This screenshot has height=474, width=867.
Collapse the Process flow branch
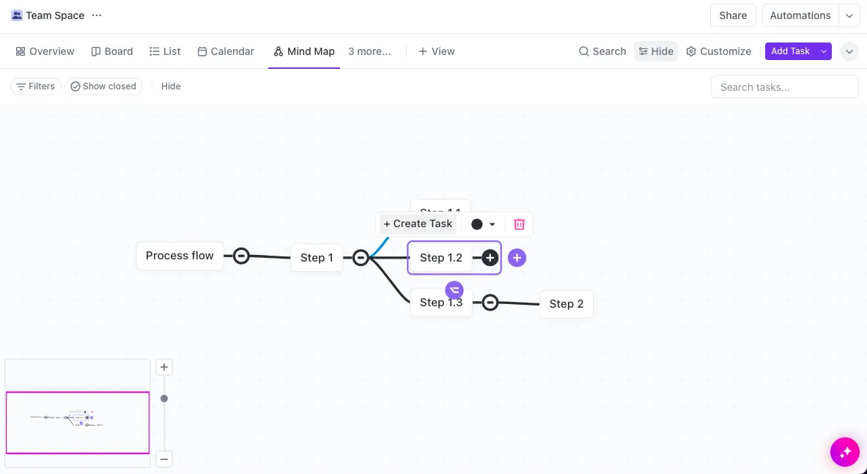(x=241, y=256)
